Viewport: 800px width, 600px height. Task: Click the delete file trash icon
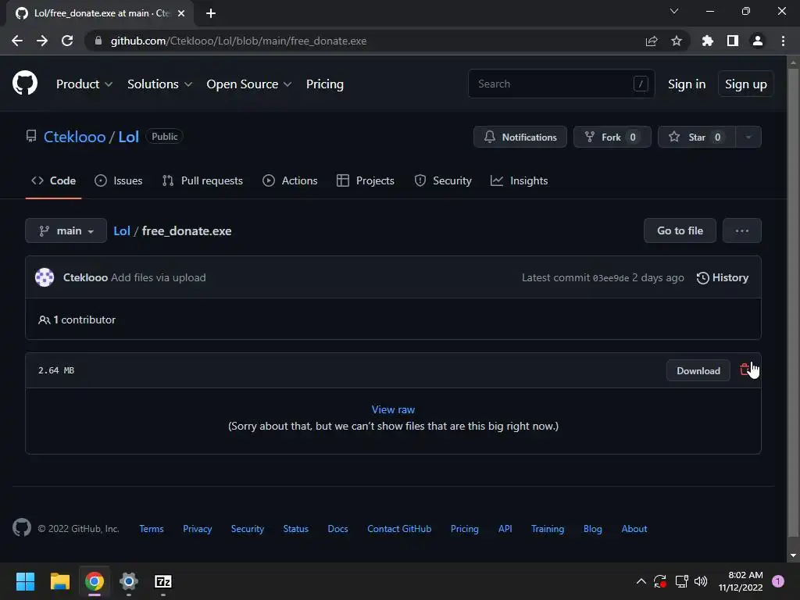(x=745, y=370)
